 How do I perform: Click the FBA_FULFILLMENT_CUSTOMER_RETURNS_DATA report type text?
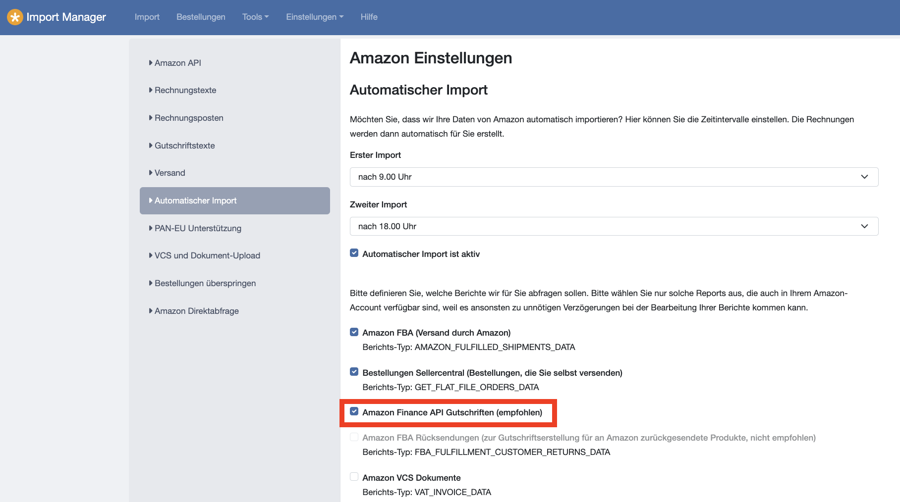[x=512, y=452]
